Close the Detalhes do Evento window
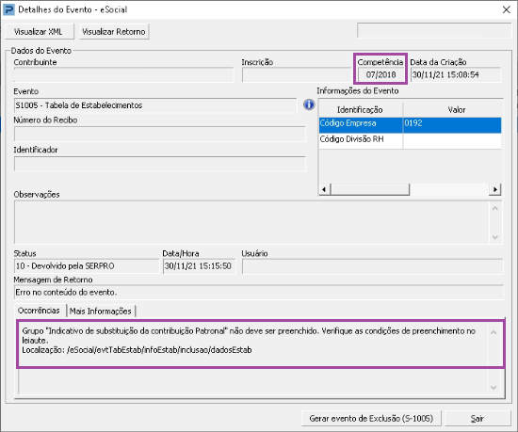The width and height of the screenshot is (518, 432). click(506, 9)
